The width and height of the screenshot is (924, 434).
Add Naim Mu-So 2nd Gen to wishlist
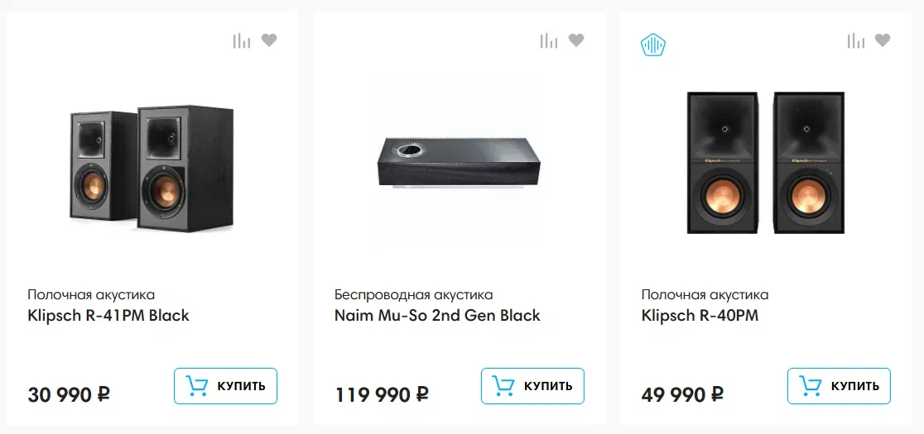(x=576, y=41)
